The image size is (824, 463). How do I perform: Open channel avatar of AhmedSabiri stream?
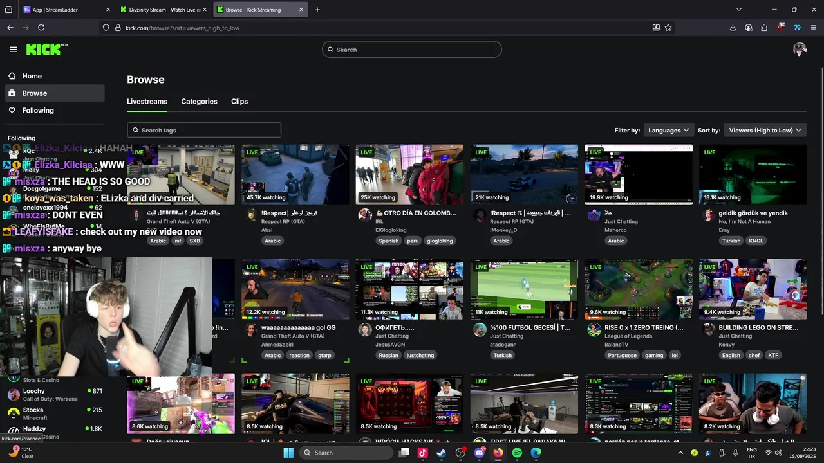[250, 329]
